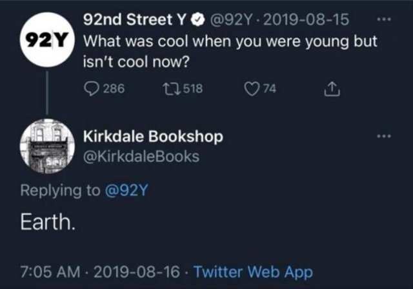Click the @KirkdaleBooks handle
Viewport: 413px width, 289px height.
coord(142,155)
